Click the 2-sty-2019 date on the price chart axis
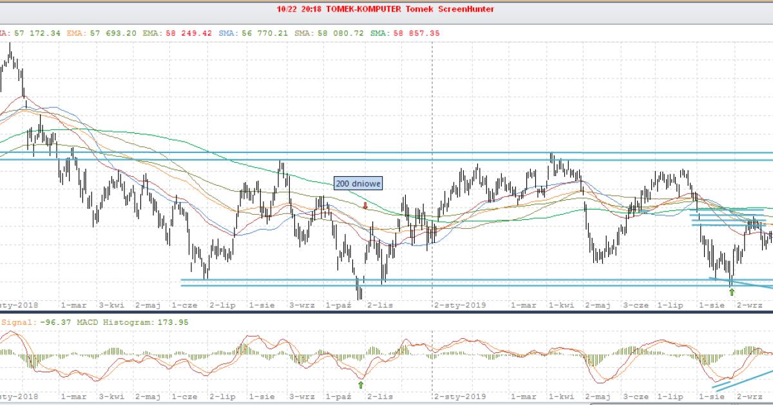The height and width of the screenshot is (405, 773). [x=460, y=304]
